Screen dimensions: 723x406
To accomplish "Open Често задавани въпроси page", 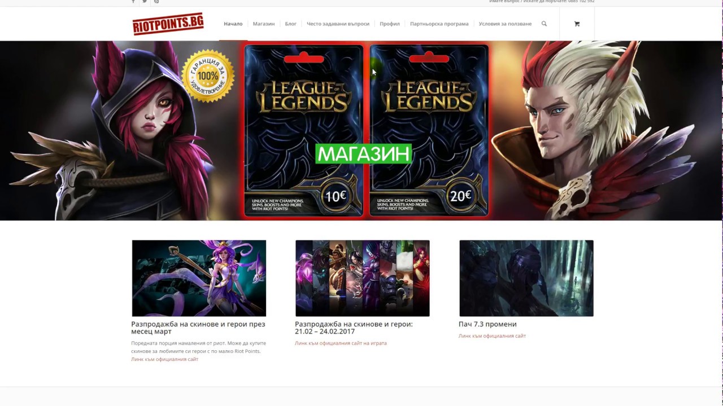I will coord(338,24).
